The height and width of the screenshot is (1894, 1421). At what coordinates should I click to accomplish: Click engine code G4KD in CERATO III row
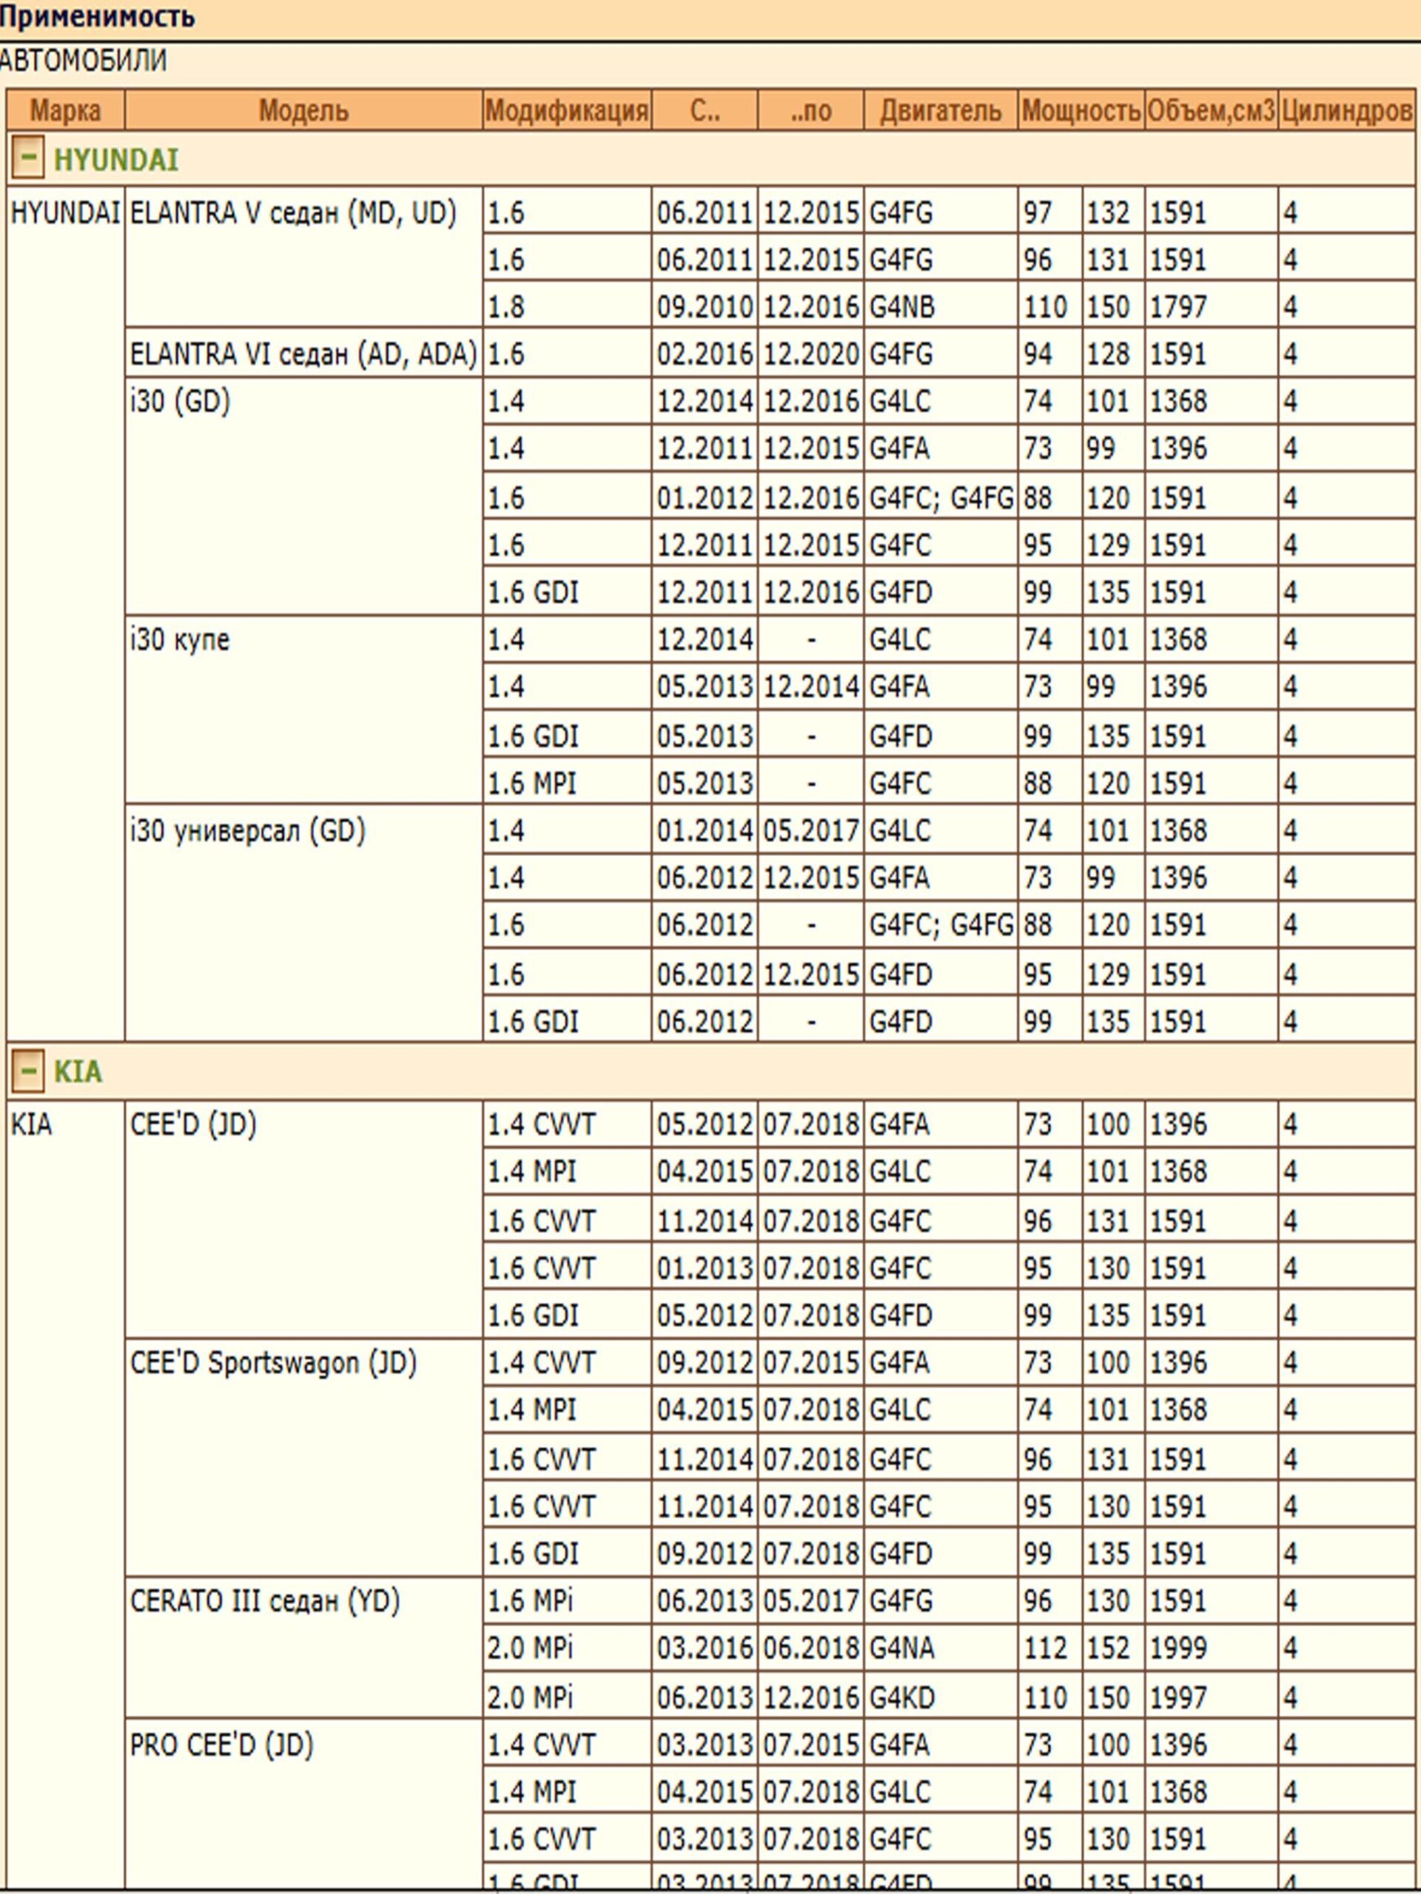902,1696
